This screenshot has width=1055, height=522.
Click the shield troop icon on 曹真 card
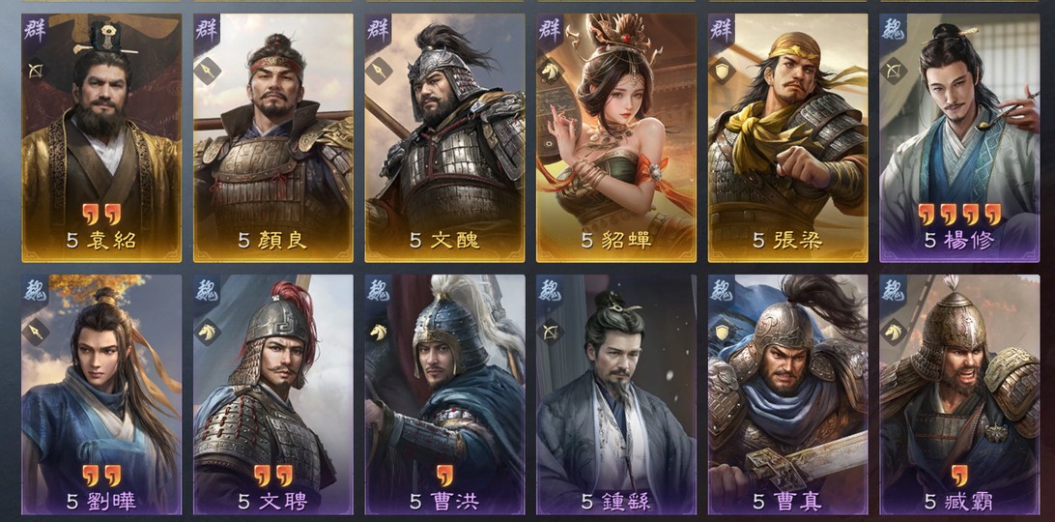(x=723, y=332)
